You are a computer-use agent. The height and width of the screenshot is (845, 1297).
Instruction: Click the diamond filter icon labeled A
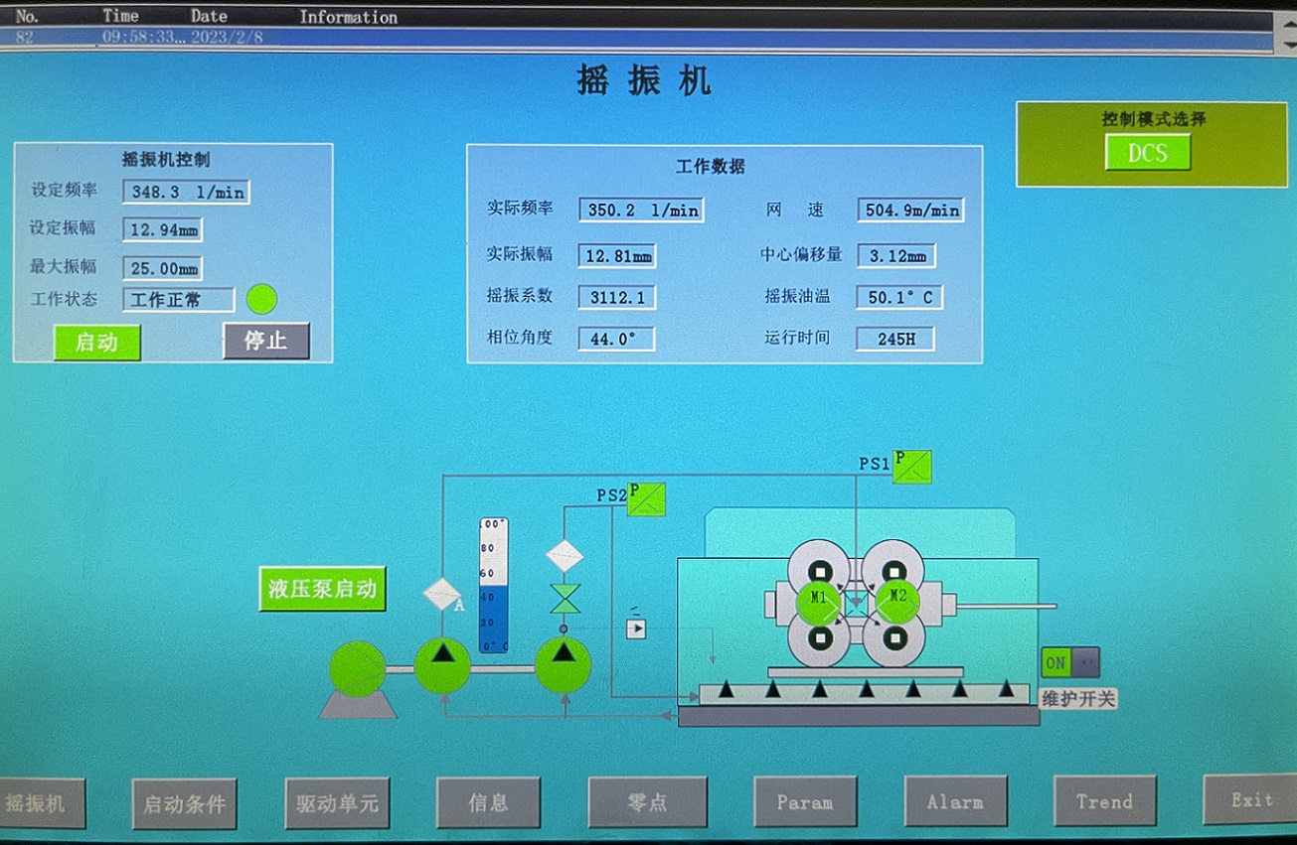coord(442,594)
